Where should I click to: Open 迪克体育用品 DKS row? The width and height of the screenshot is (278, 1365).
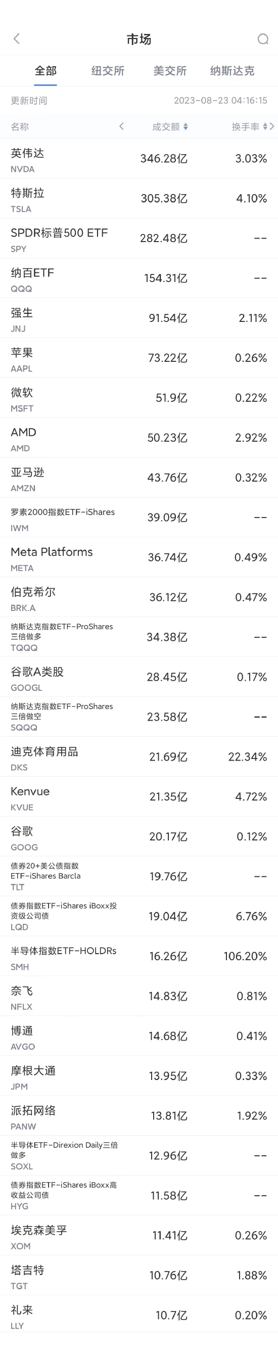(138, 757)
